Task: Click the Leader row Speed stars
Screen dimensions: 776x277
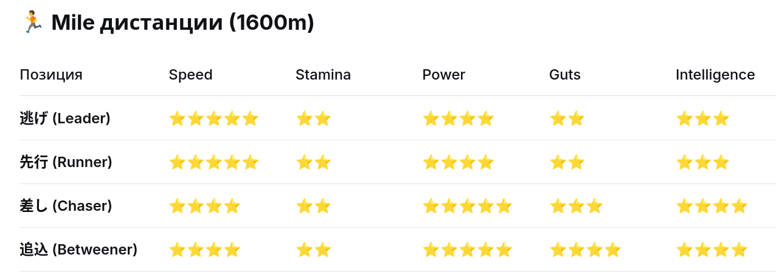Action: (x=214, y=118)
